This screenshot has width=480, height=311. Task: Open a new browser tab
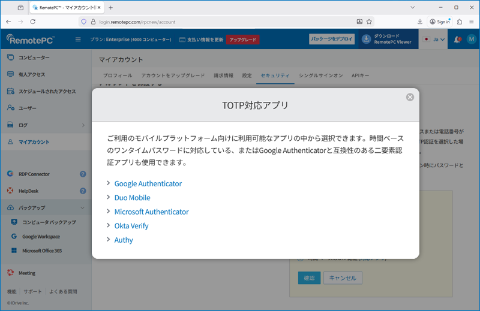[111, 8]
